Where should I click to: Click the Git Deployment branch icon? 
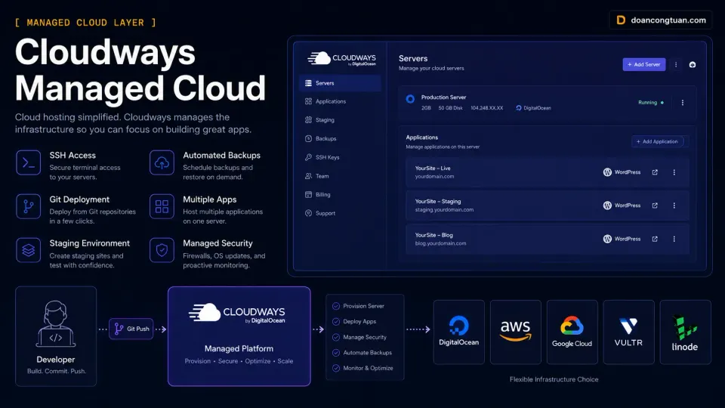click(x=29, y=206)
